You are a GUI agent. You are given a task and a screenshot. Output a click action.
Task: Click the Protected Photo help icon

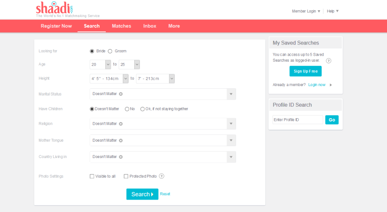click(x=162, y=176)
